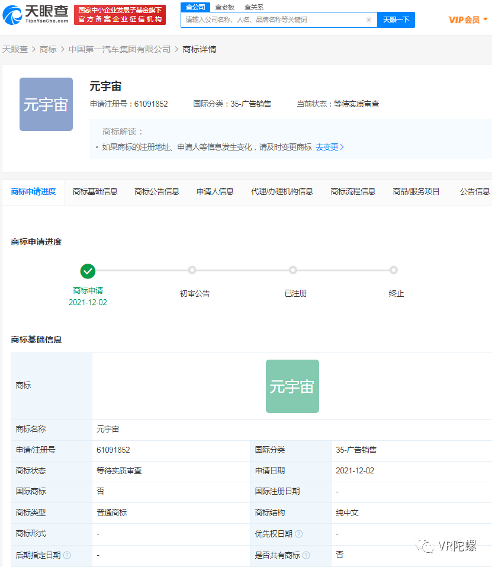Switch to 公告信息 tab
The width and height of the screenshot is (492, 567).
[x=475, y=191]
